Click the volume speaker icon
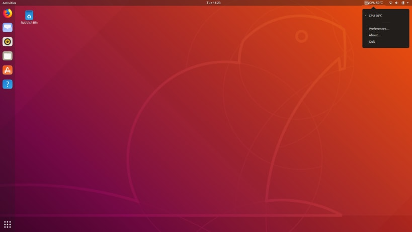This screenshot has height=232, width=412. pyautogui.click(x=397, y=3)
